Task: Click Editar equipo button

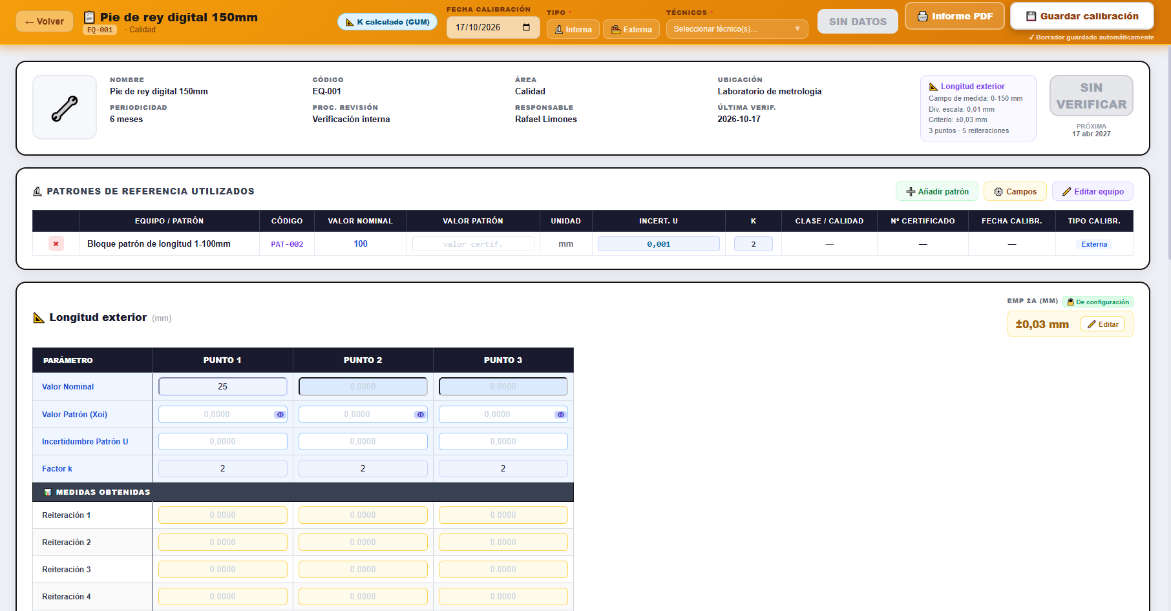Action: coord(1093,191)
